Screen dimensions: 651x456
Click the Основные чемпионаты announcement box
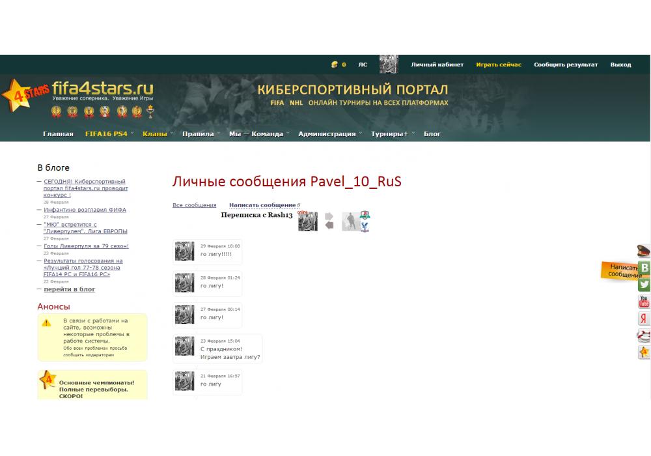[92, 385]
